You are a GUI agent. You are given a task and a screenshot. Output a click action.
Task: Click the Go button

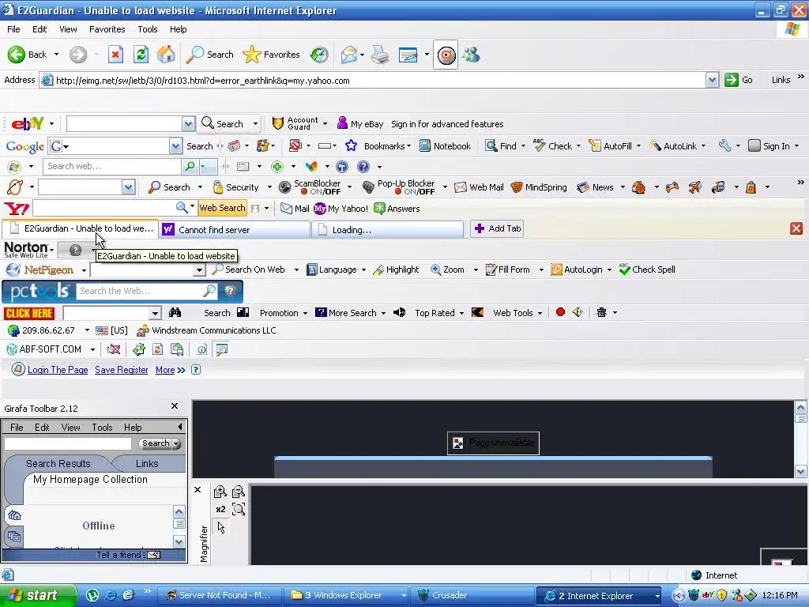739,80
